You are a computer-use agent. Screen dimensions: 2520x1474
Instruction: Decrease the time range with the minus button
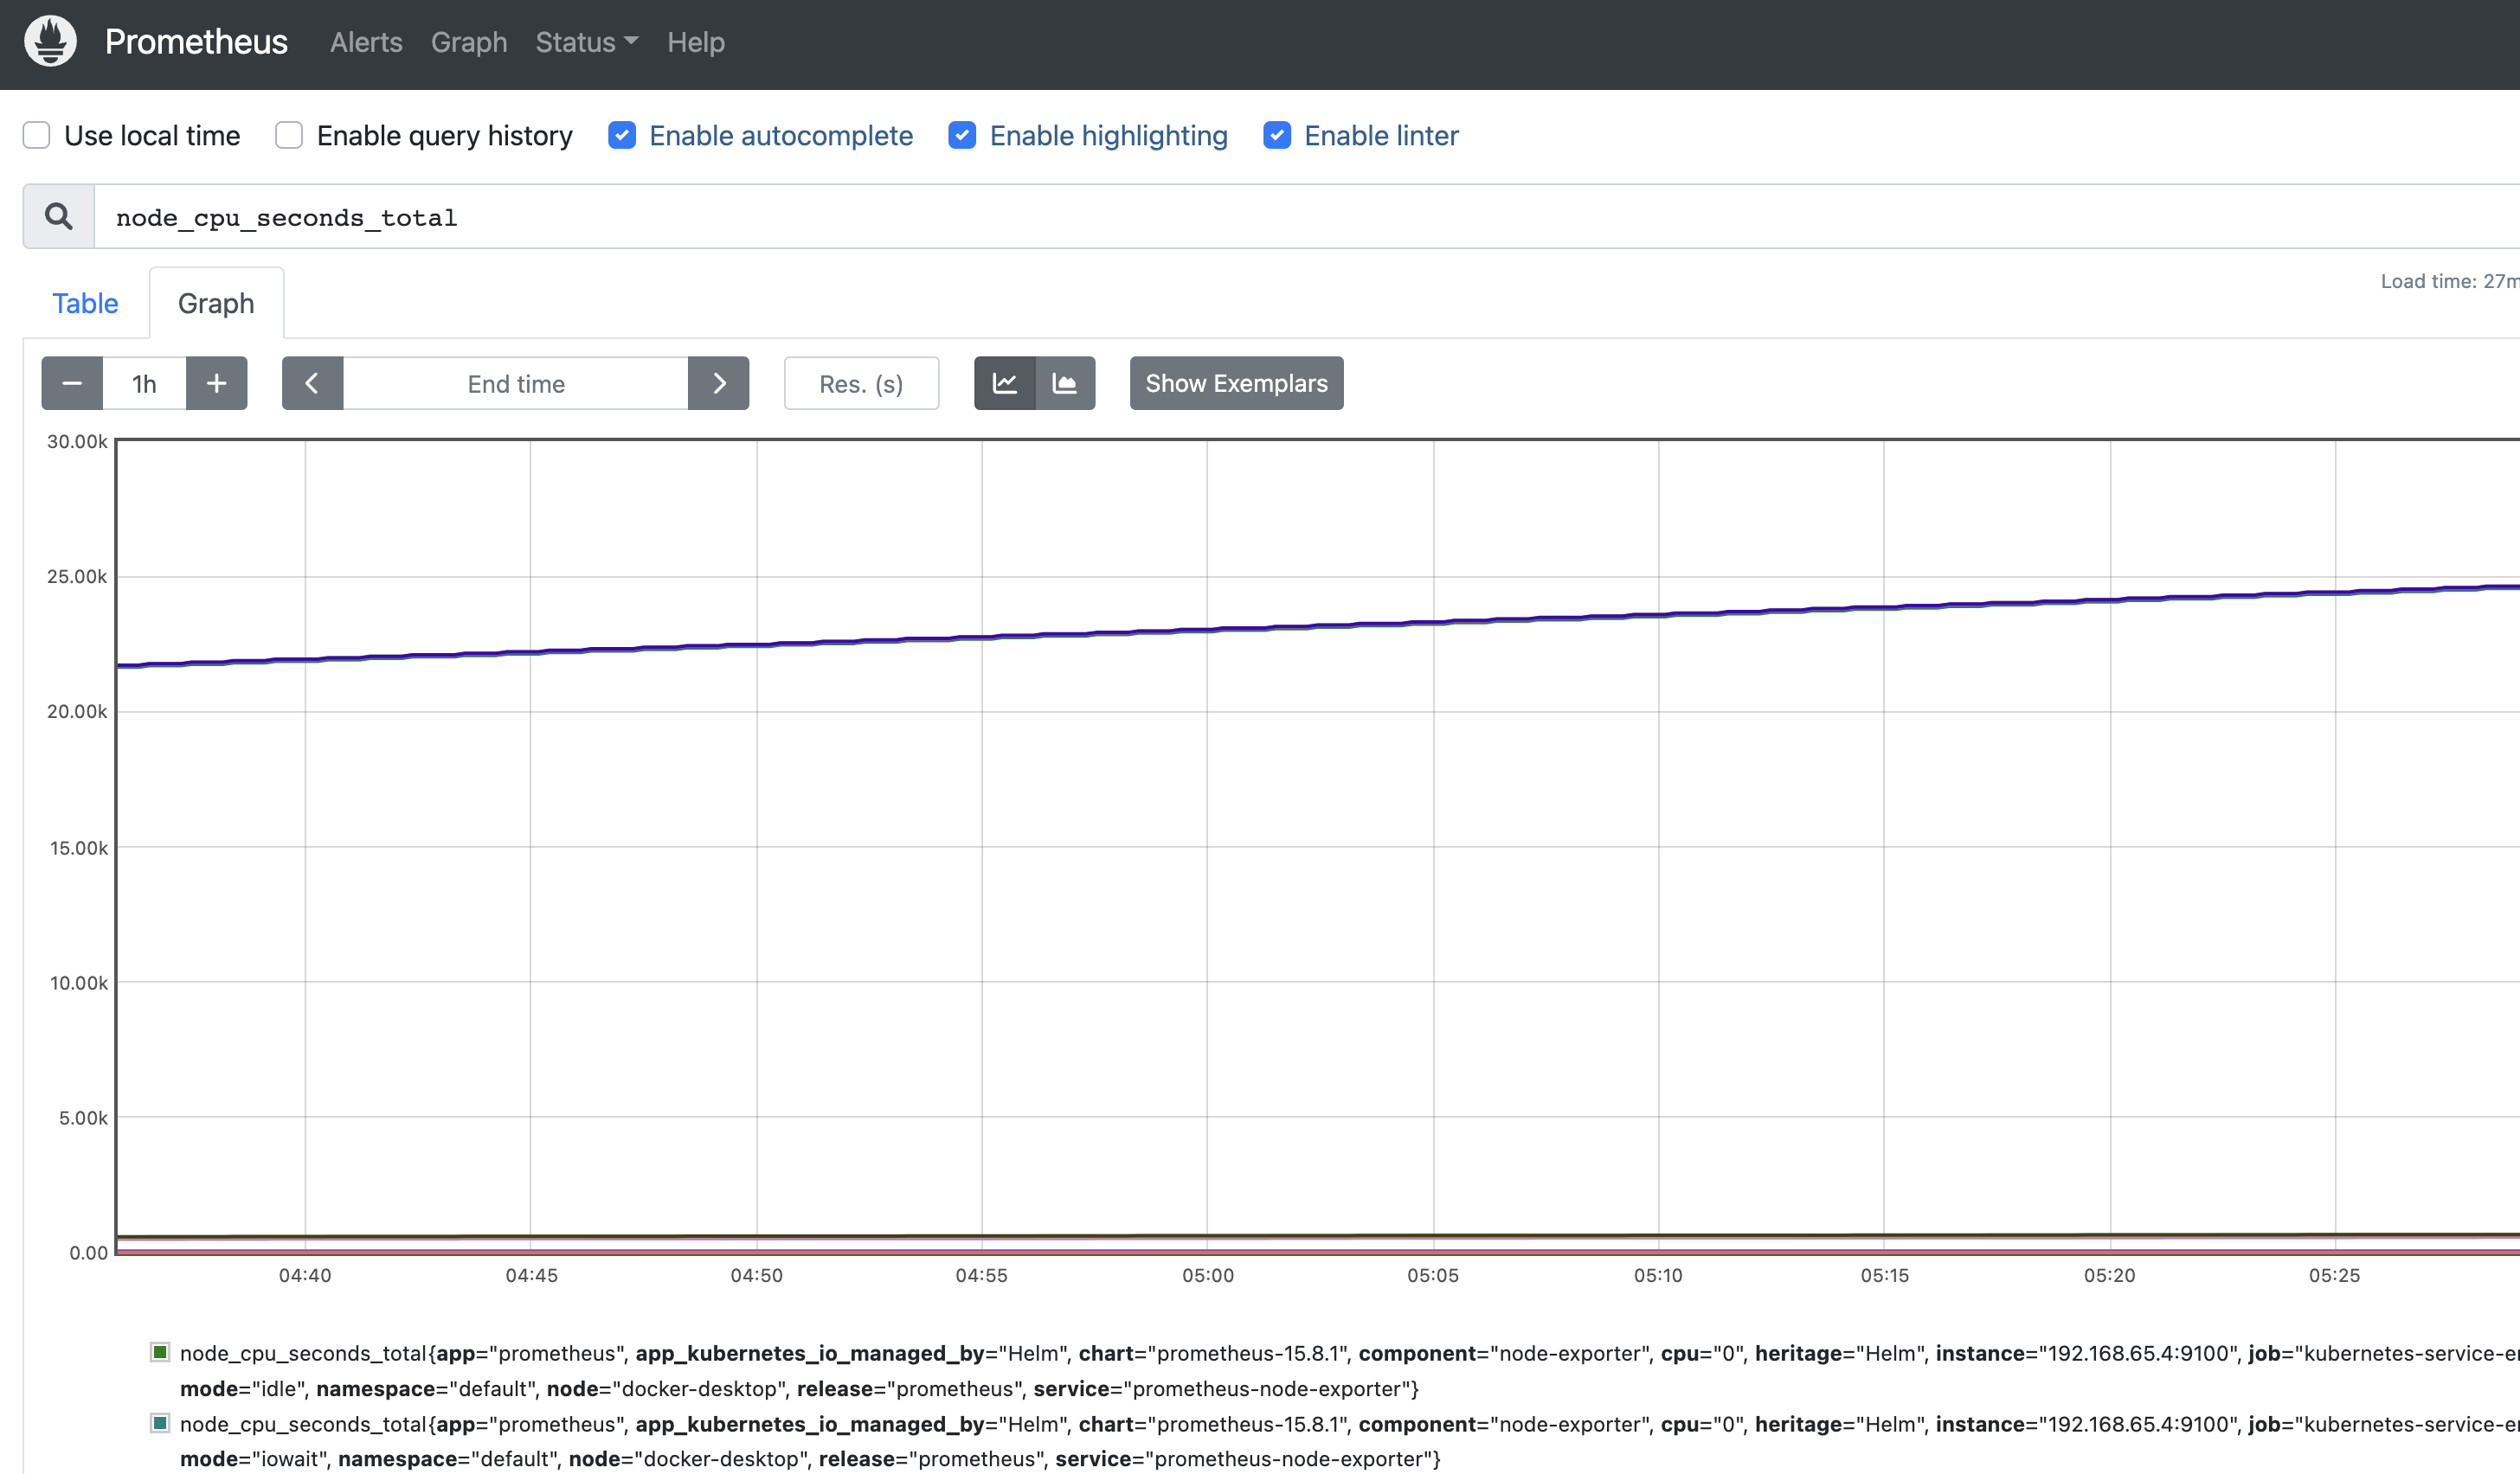(x=72, y=382)
